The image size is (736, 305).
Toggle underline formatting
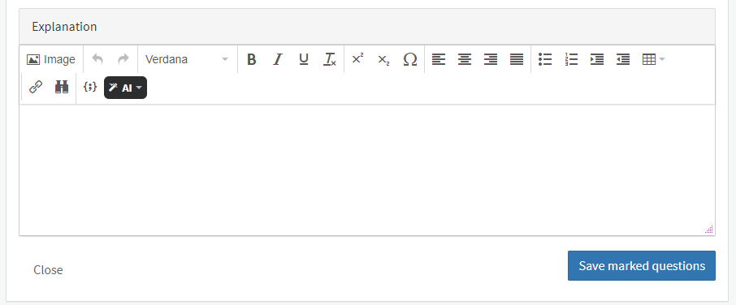pyautogui.click(x=304, y=59)
